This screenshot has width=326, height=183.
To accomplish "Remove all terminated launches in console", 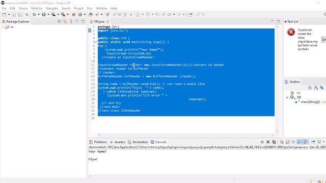I will pyautogui.click(x=274, y=142).
